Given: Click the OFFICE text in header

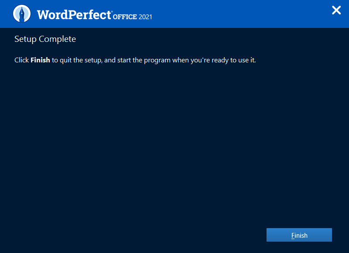Looking at the screenshot, I should [124, 17].
